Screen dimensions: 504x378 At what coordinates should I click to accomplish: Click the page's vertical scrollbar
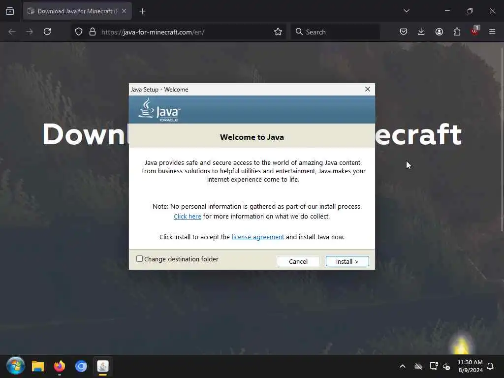point(502,139)
